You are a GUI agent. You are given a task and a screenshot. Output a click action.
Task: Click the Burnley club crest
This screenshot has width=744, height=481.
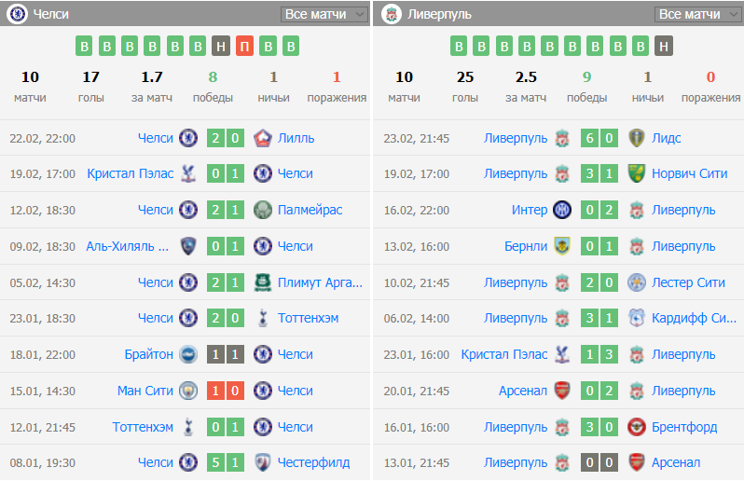click(561, 246)
